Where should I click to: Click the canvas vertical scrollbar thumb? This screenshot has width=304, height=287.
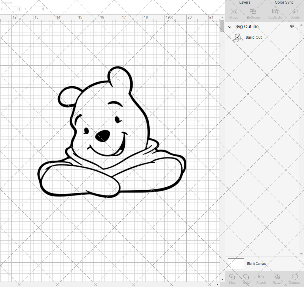coord(222,26)
